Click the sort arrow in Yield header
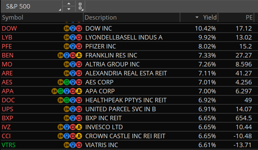 tap(197, 17)
